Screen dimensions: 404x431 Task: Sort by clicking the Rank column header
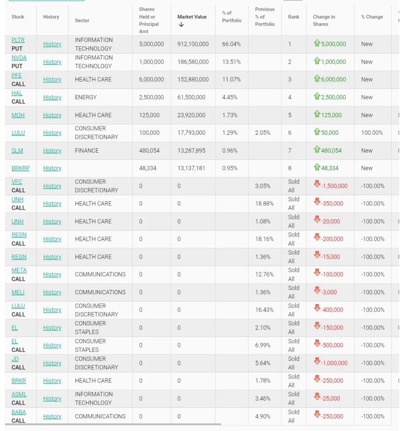[293, 17]
